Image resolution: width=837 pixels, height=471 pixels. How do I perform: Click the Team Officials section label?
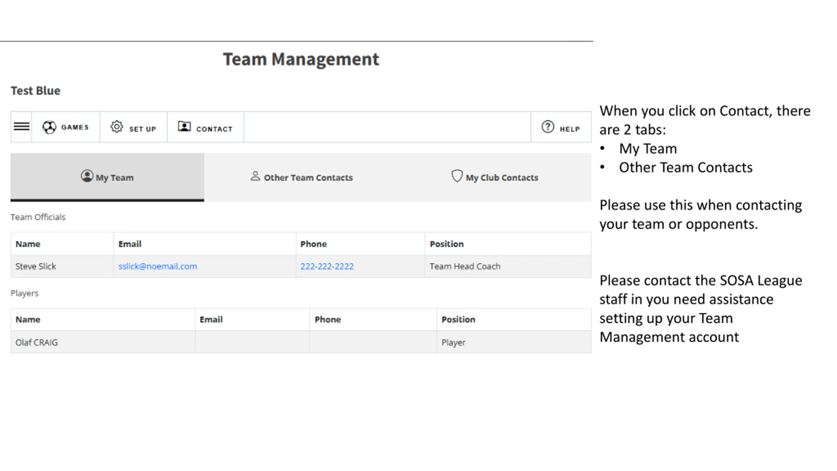point(38,217)
